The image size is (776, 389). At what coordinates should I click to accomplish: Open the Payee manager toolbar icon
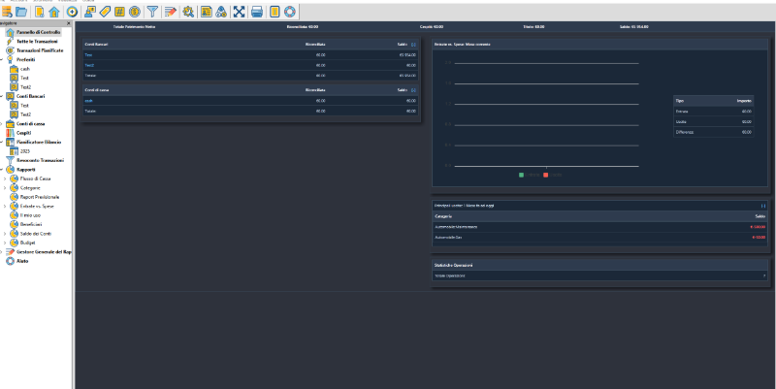(90, 12)
